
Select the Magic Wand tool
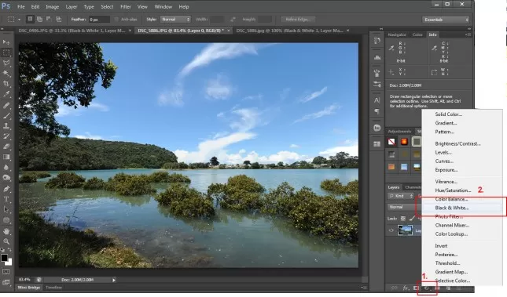coord(6,74)
